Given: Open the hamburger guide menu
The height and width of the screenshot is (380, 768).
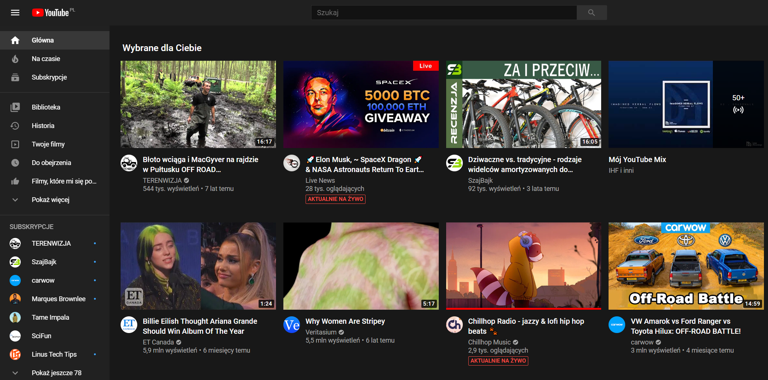Looking at the screenshot, I should (15, 13).
